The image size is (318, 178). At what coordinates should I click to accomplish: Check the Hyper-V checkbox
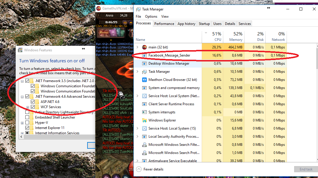pos(27,123)
